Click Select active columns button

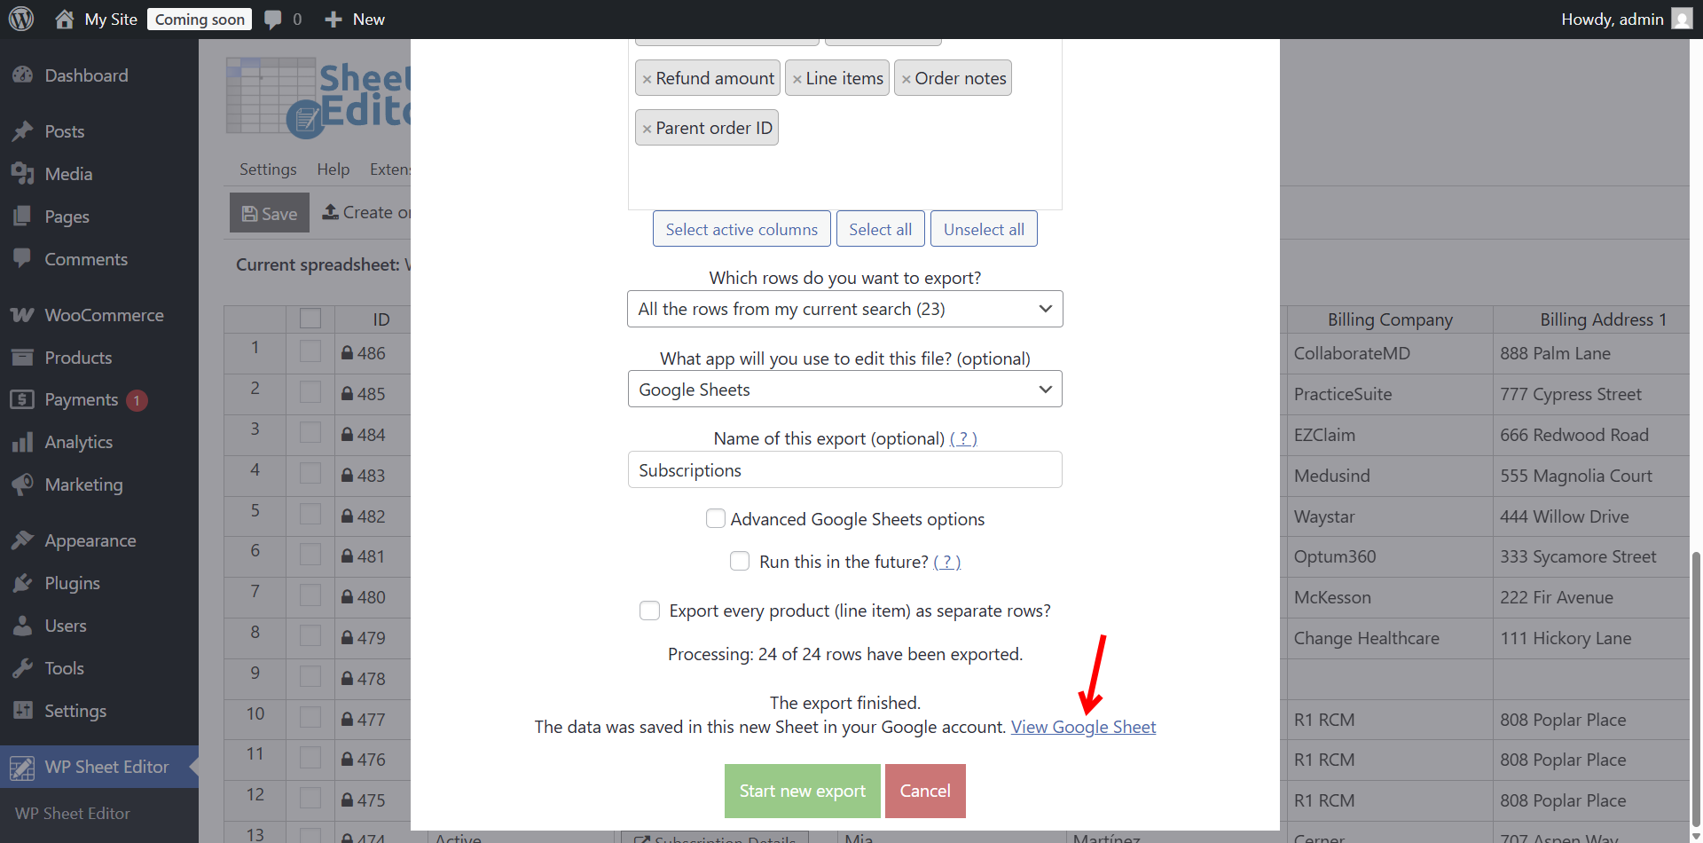(x=742, y=229)
